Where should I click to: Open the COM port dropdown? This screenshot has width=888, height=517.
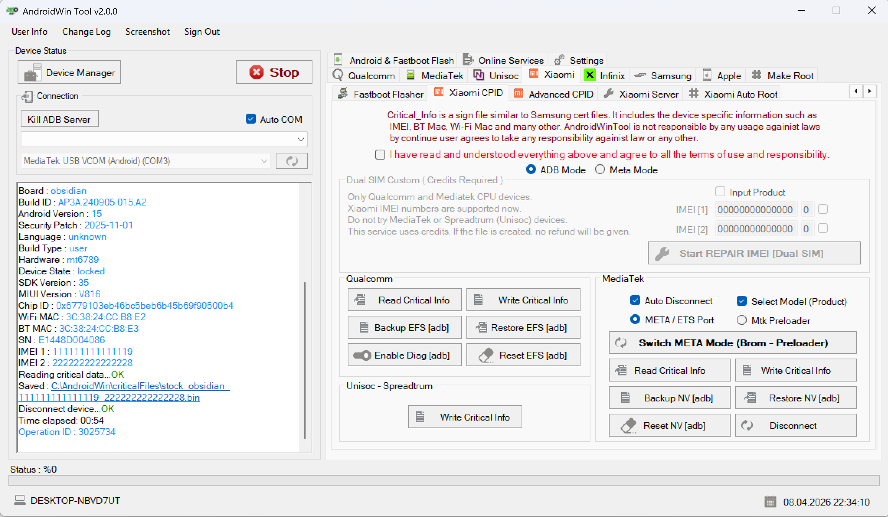(x=301, y=139)
